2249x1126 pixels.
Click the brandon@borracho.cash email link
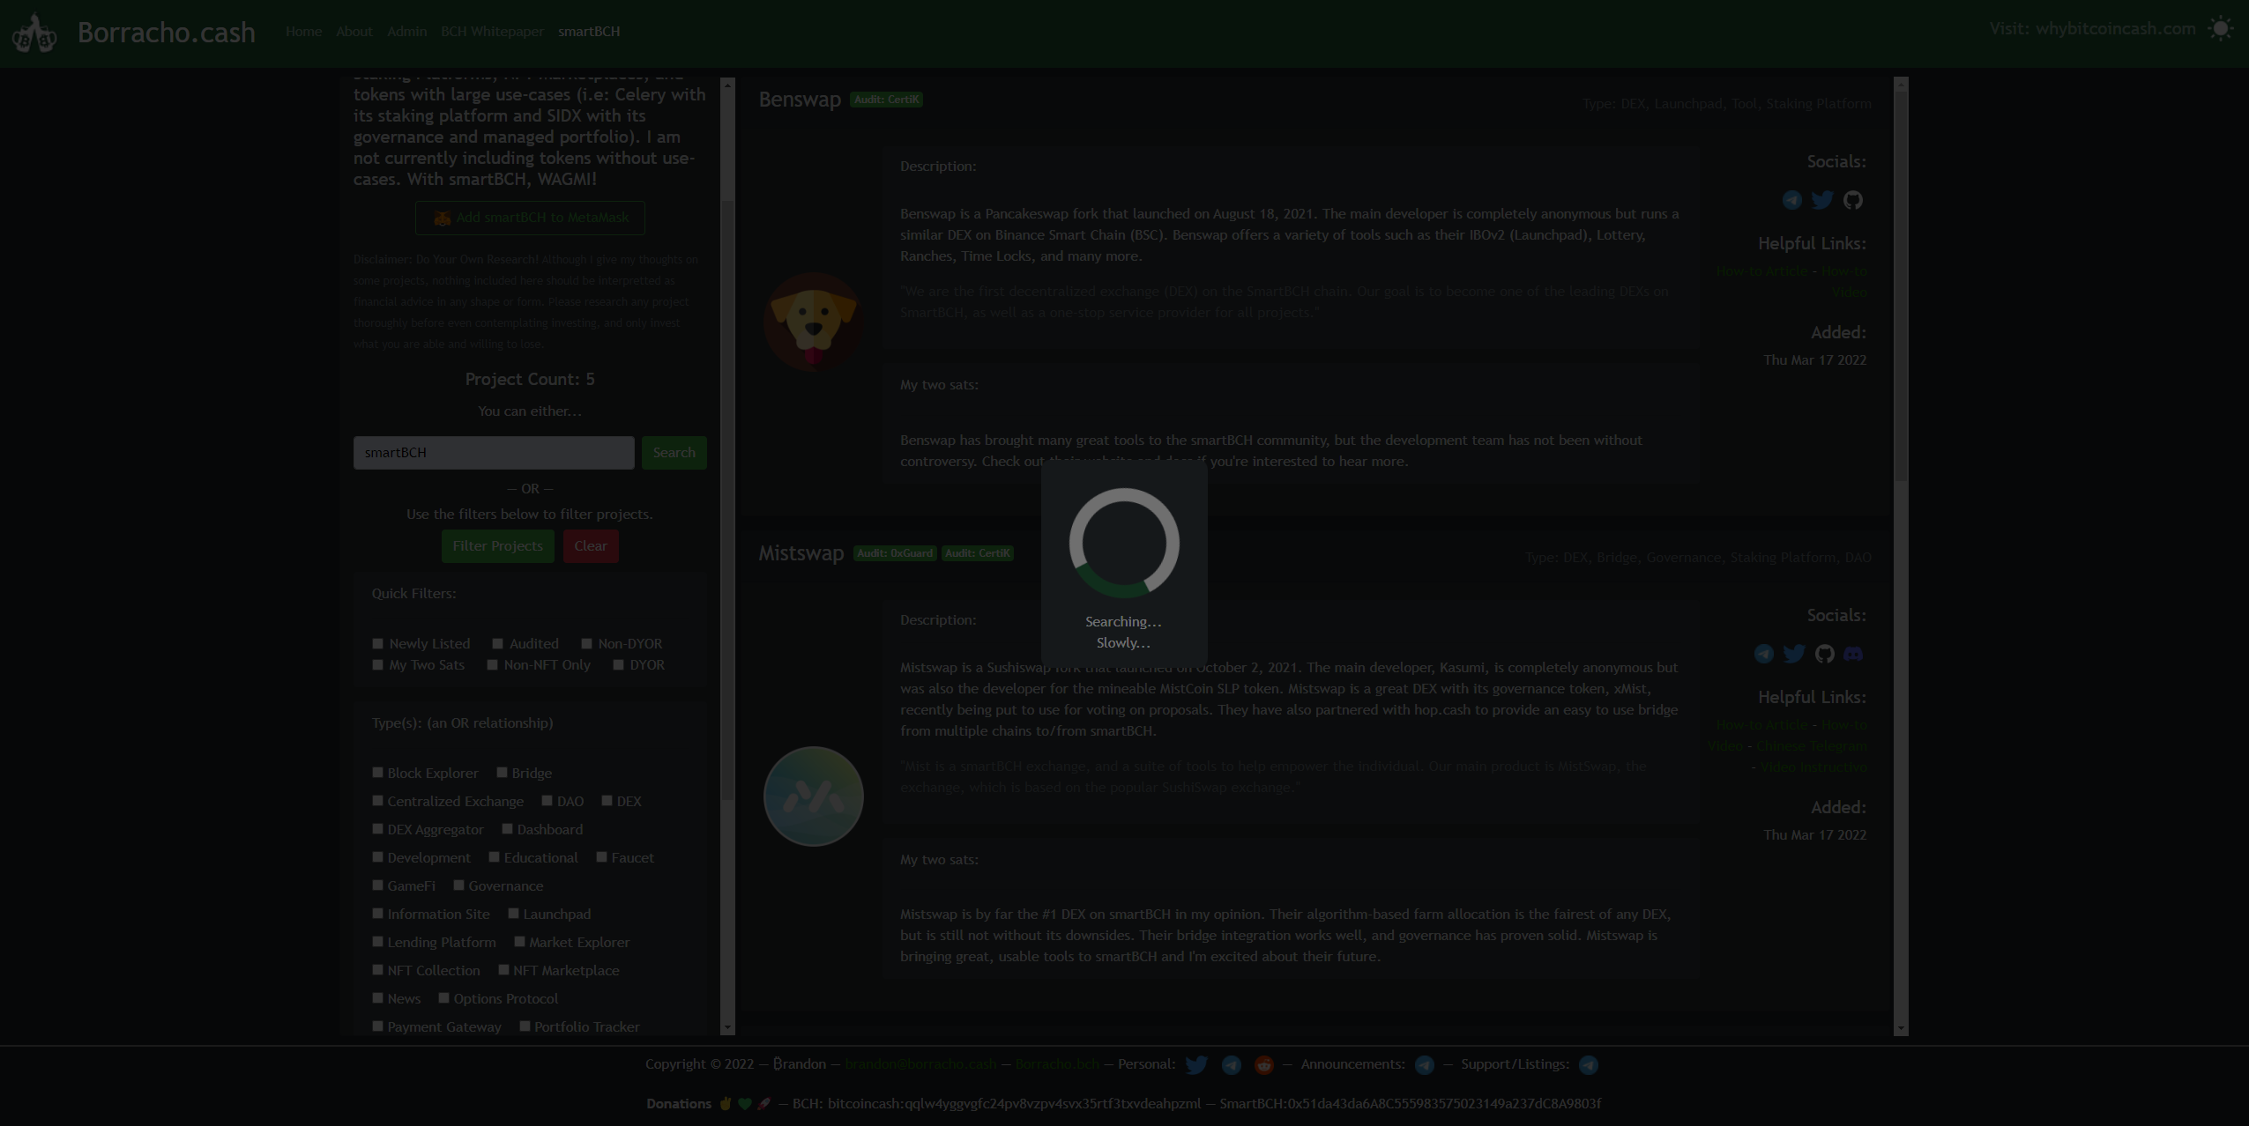pos(920,1064)
